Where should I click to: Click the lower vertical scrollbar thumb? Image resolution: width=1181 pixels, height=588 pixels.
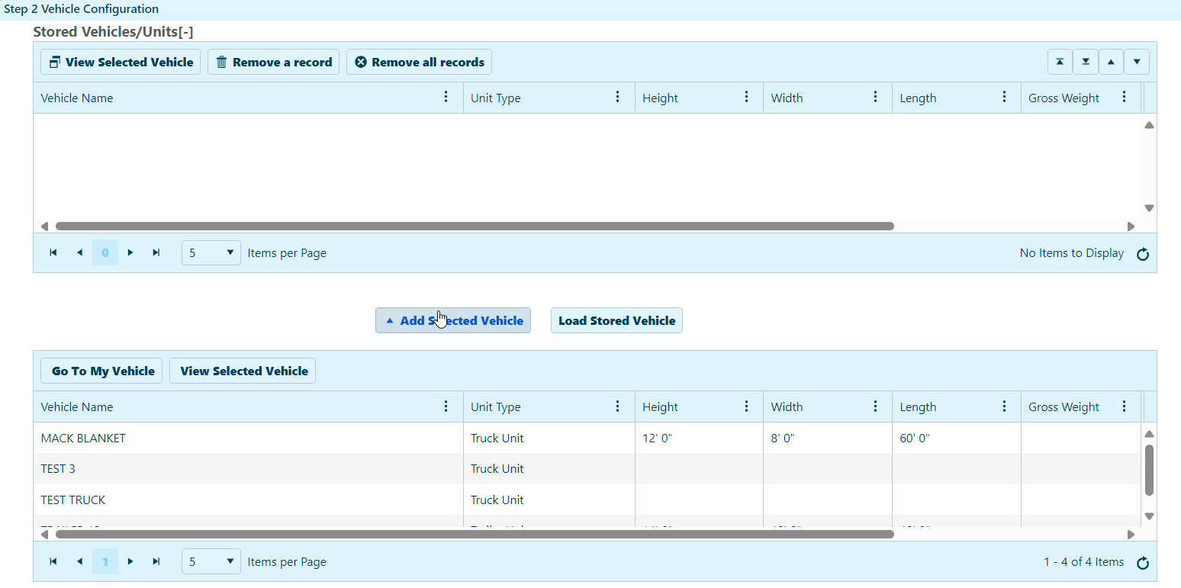(1149, 469)
